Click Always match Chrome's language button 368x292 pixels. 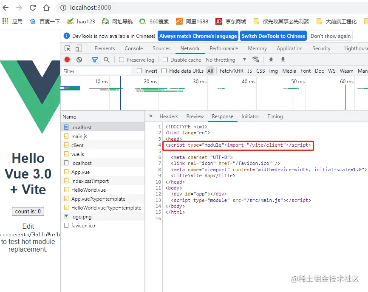click(x=198, y=36)
